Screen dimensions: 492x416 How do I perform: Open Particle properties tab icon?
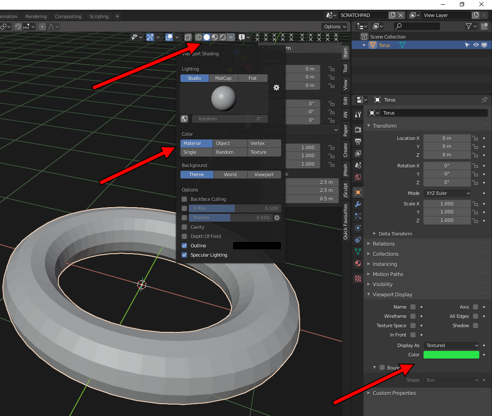click(x=358, y=216)
